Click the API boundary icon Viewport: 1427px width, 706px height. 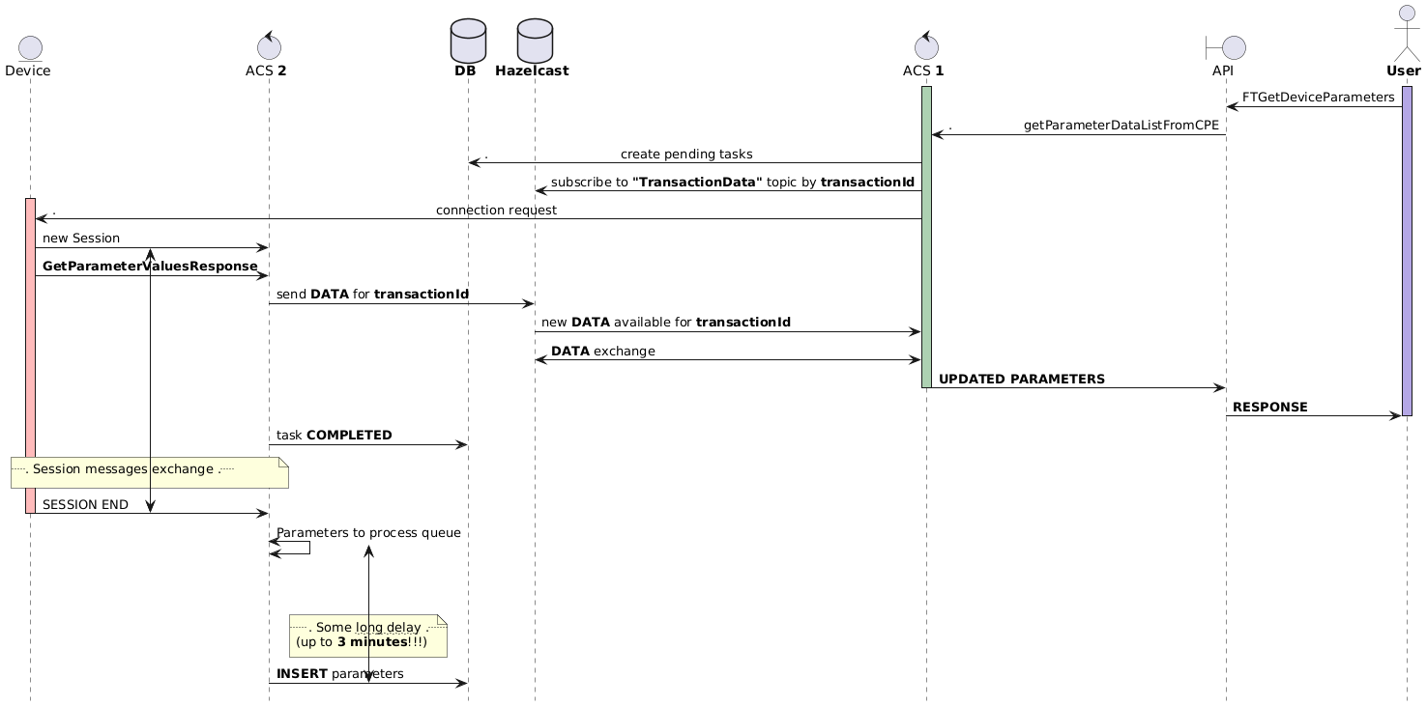coord(1226,47)
